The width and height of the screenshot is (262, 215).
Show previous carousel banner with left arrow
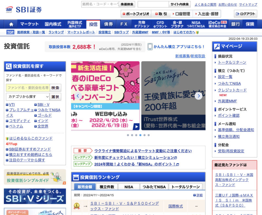(x=78, y=96)
